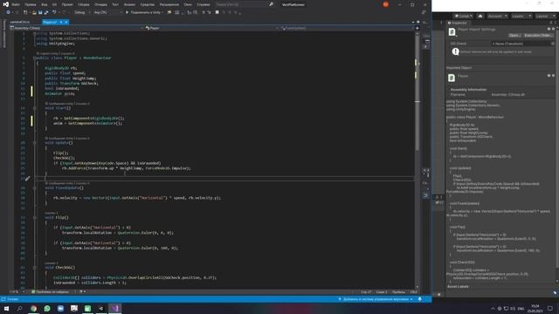Click the blue status bar ready indicator
Screen dimensions: 559x314
(10, 299)
